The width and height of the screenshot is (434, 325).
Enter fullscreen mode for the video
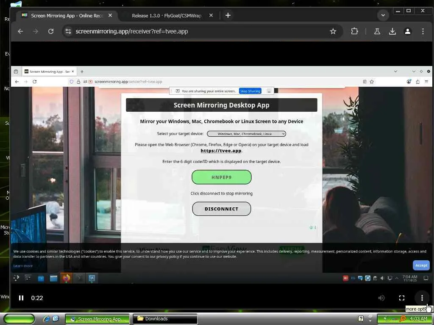[x=402, y=298]
